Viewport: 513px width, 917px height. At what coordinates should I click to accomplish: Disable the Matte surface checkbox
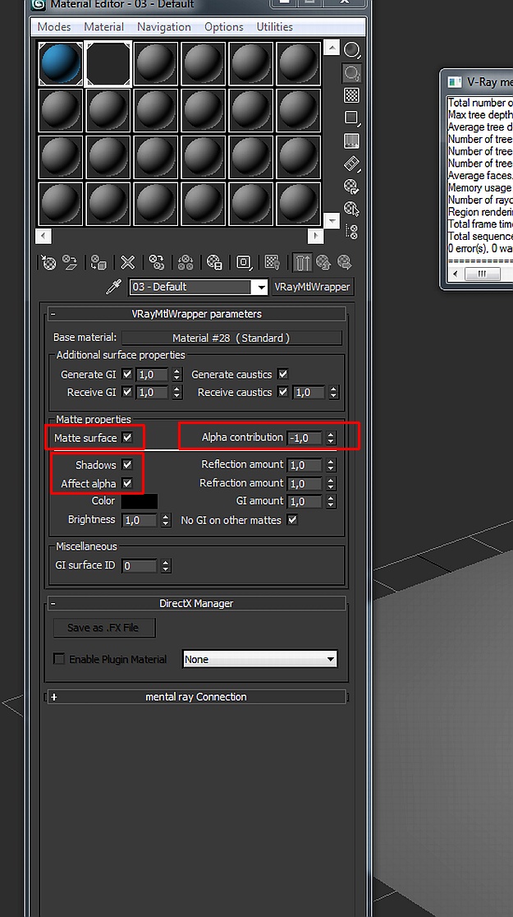point(127,437)
